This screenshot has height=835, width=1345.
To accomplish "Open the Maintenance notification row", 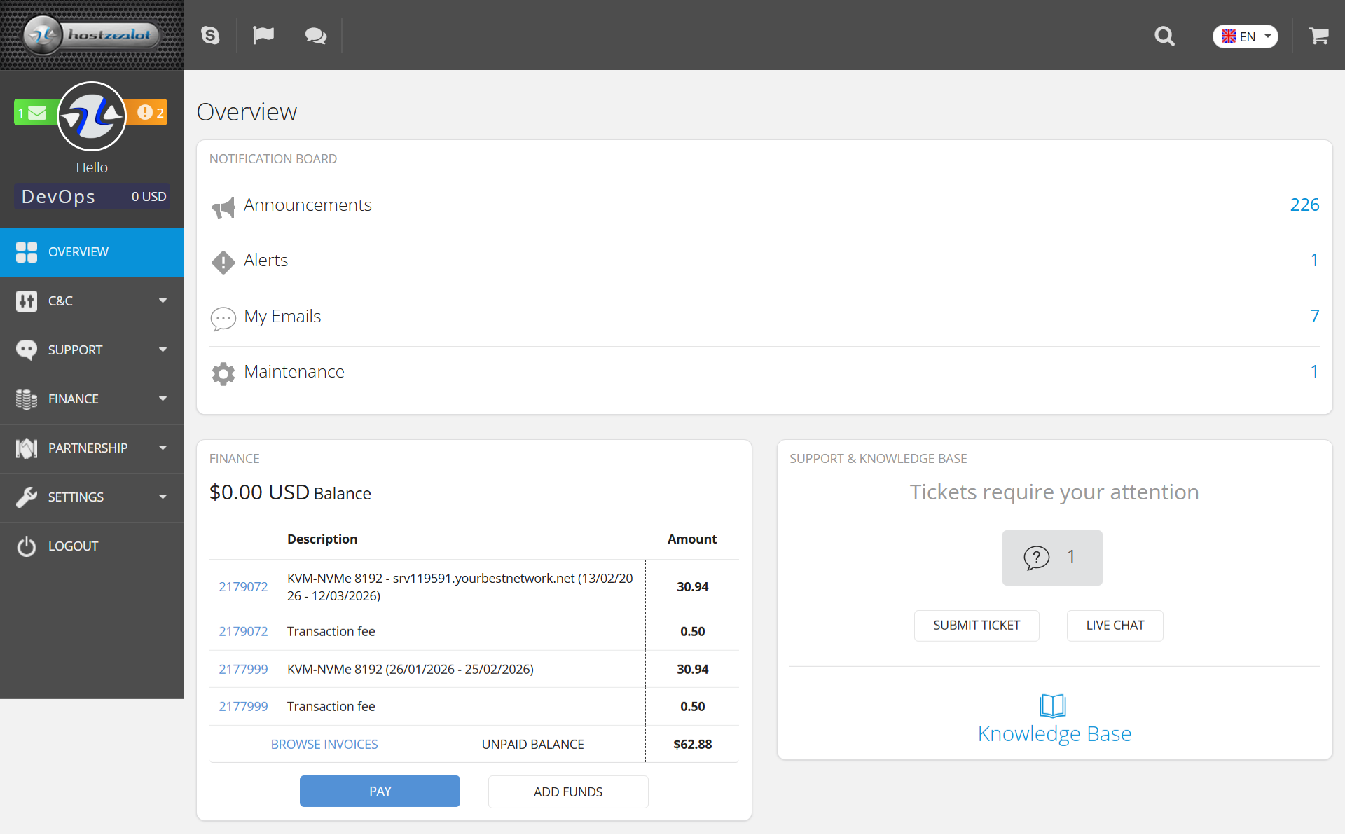I will click(x=764, y=373).
